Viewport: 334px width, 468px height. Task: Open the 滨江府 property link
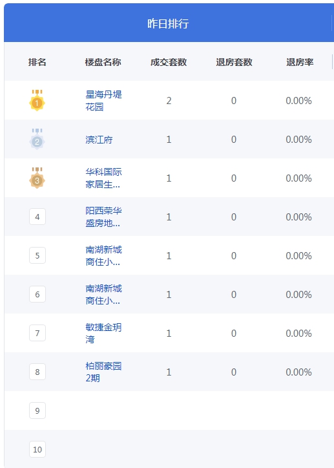coord(99,140)
